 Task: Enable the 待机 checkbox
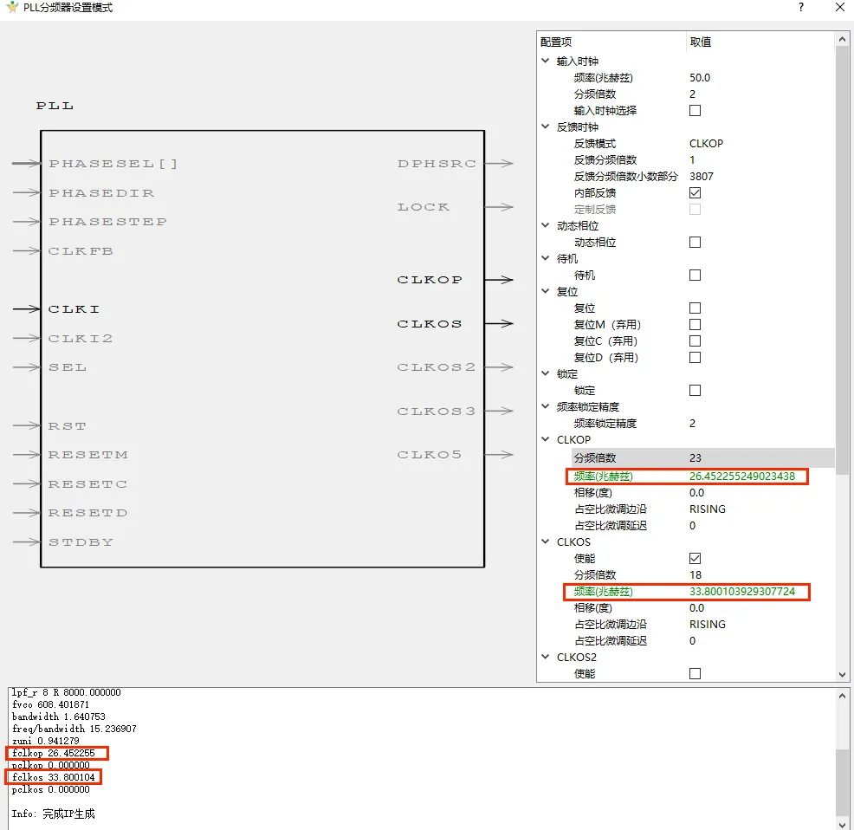click(x=695, y=276)
